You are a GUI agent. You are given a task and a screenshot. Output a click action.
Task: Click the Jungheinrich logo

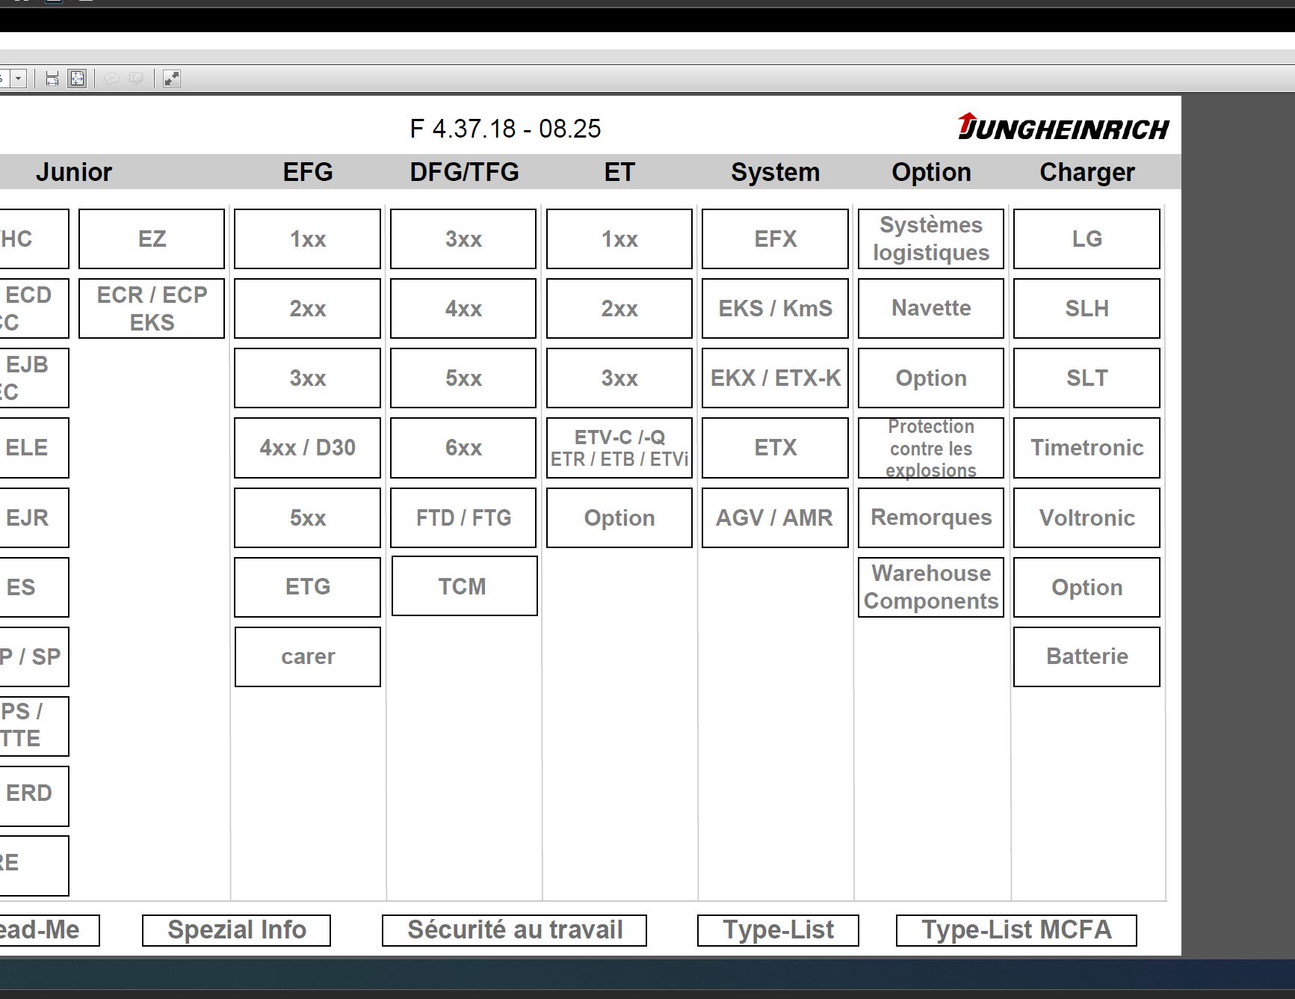[x=1062, y=127]
